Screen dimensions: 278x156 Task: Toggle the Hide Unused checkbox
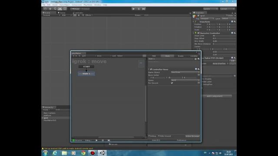[159, 136]
